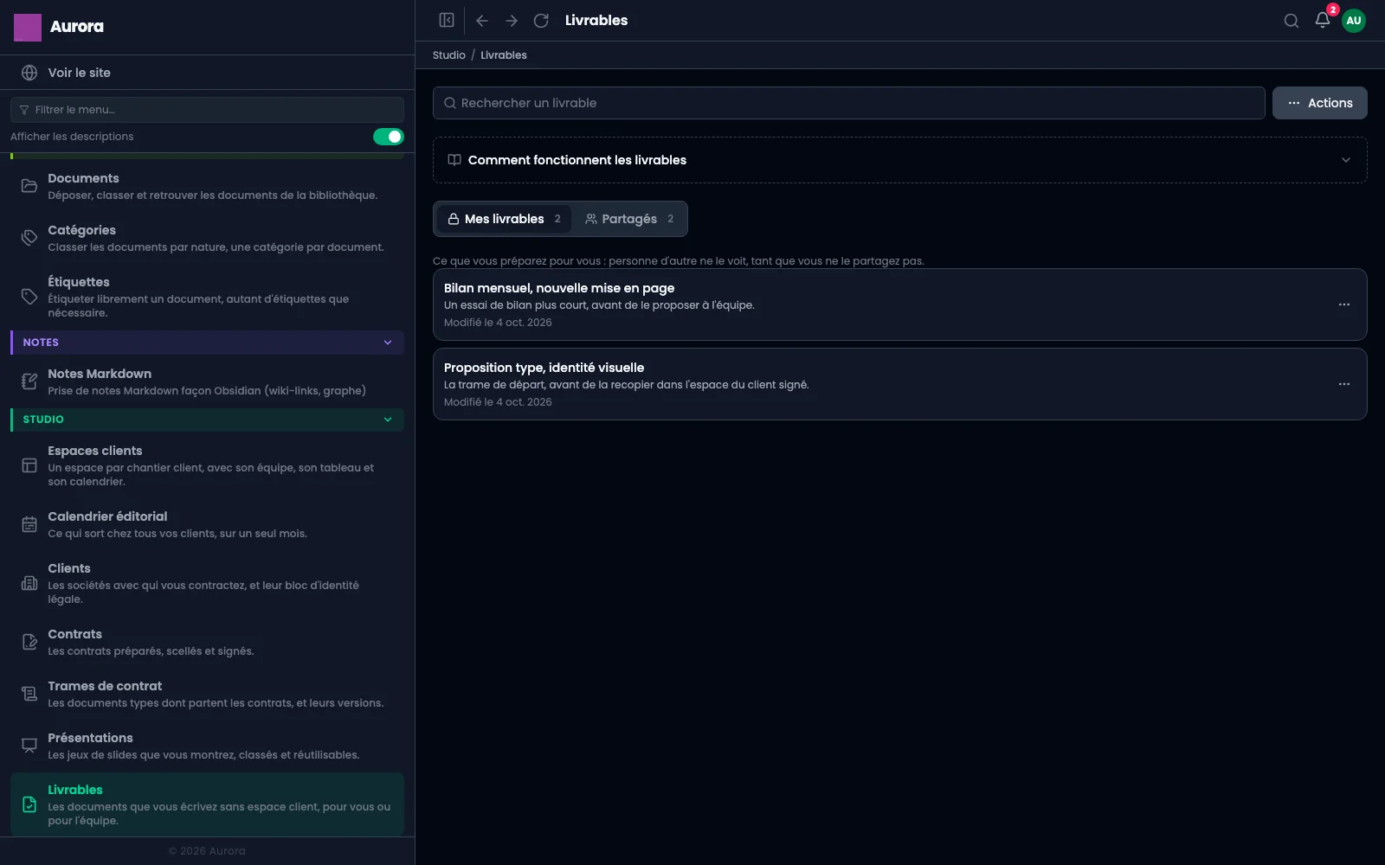
Task: Open the Actions button
Action: point(1320,103)
